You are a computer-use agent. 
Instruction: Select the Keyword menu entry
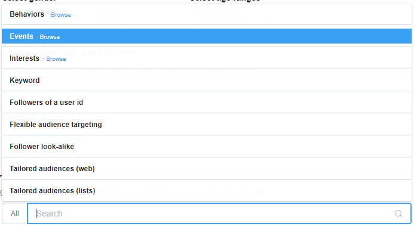[x=207, y=81]
